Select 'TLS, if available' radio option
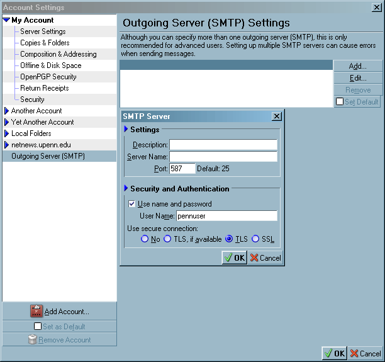The height and width of the screenshot is (362, 385). point(167,239)
